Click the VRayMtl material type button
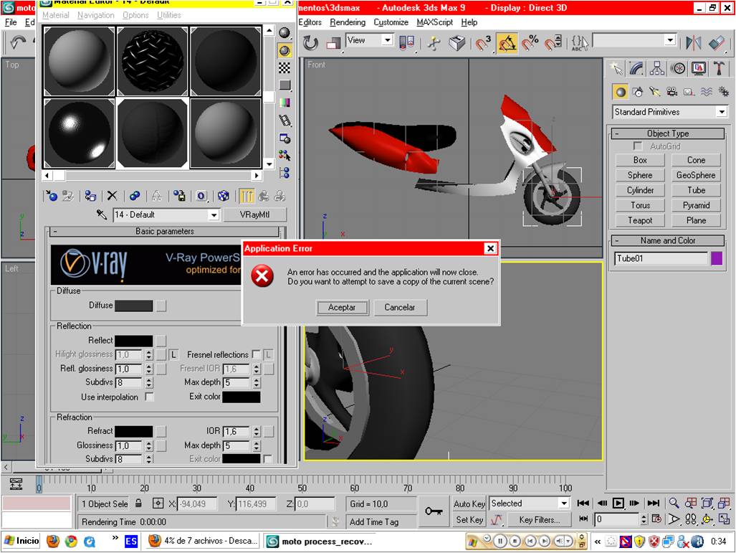This screenshot has width=736, height=553. click(x=254, y=214)
